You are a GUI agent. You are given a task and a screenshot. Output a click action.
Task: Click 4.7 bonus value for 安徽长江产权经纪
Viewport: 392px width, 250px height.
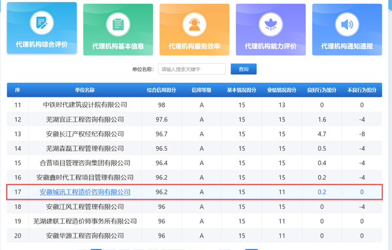321,134
